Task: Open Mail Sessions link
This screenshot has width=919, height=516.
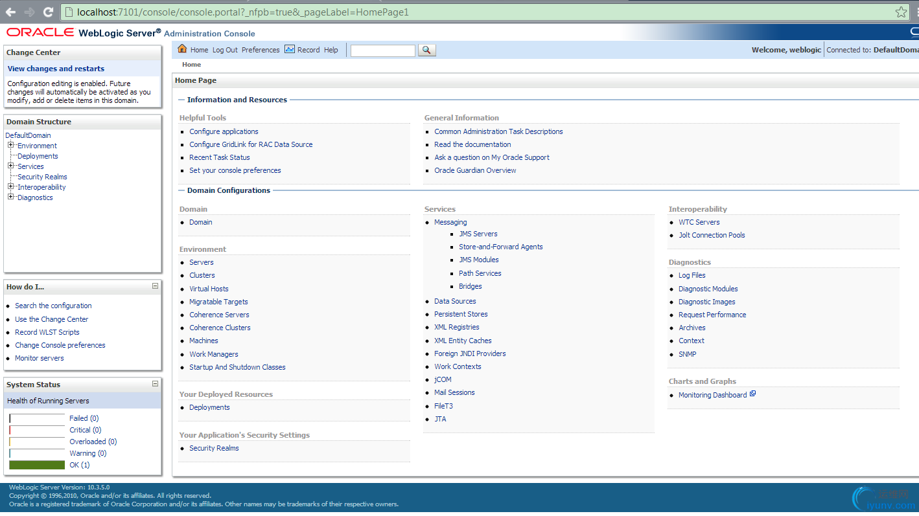Action: 454,392
